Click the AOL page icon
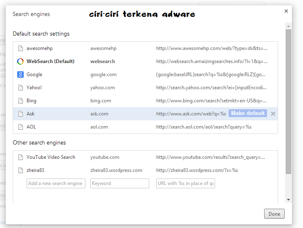 coord(20,127)
